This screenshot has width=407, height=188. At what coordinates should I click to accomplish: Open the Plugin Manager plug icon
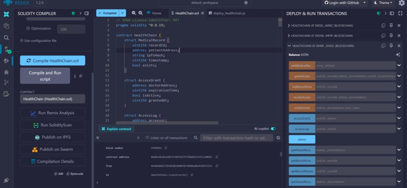point(7,180)
